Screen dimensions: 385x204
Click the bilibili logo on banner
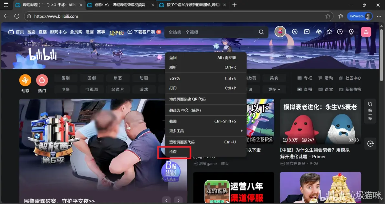click(x=43, y=54)
